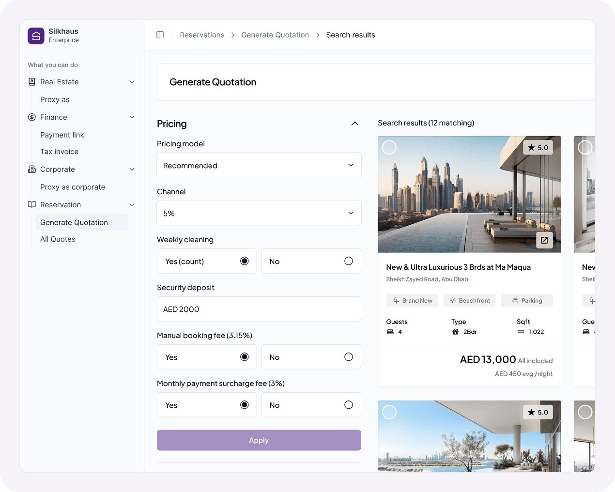This screenshot has width=615, height=492.
Task: Click the guests bed icon on Ma Maqua listing
Action: pos(390,332)
